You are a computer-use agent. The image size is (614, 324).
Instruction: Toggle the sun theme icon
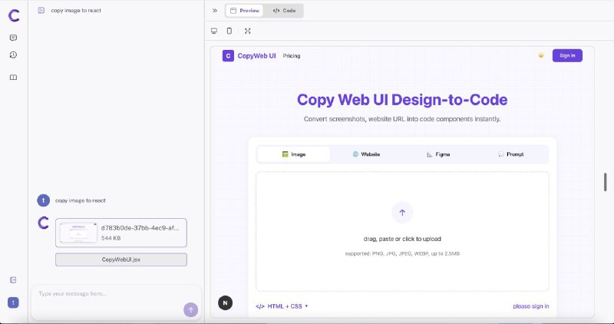pos(541,55)
